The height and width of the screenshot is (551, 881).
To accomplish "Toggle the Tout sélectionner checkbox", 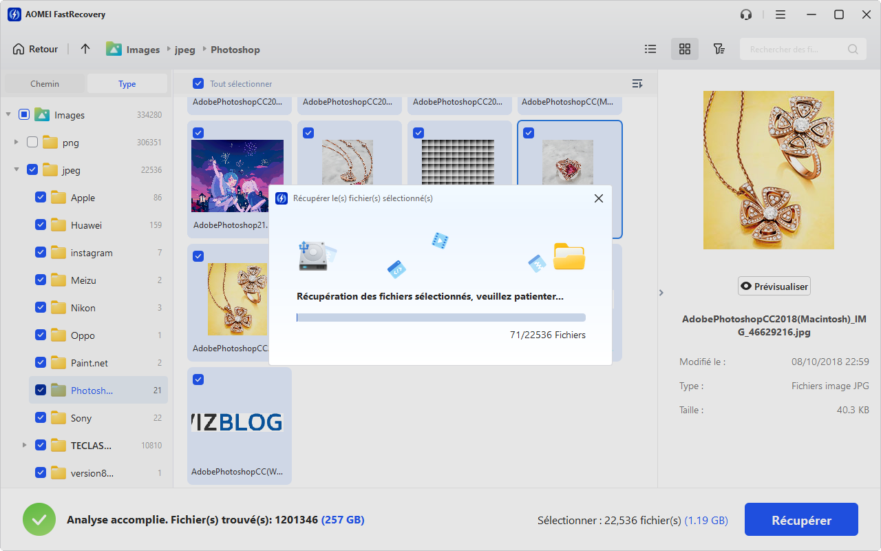I will (198, 83).
